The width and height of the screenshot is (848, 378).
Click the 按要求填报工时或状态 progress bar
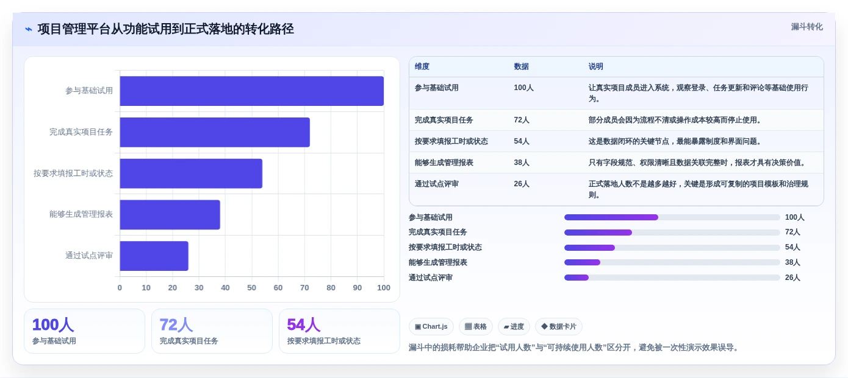(x=672, y=248)
